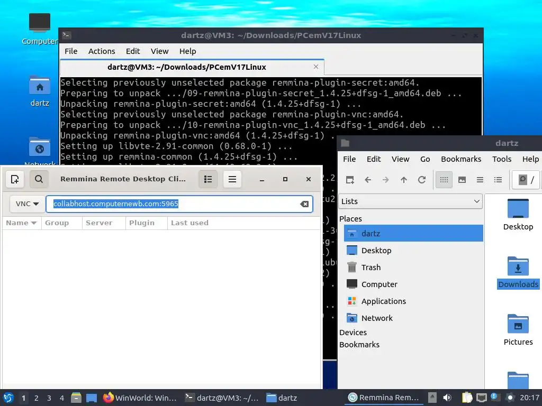The image size is (542, 406).
Task: Open the clipboard manager tray icon
Action: pyautogui.click(x=467, y=398)
